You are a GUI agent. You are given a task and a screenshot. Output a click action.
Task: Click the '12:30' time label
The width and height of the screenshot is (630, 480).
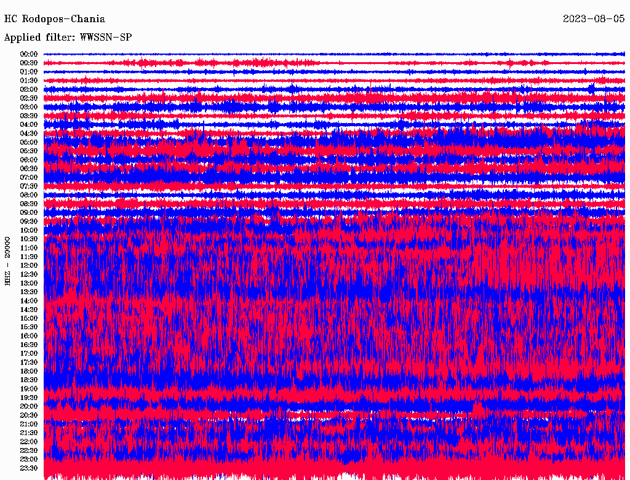tap(29, 274)
